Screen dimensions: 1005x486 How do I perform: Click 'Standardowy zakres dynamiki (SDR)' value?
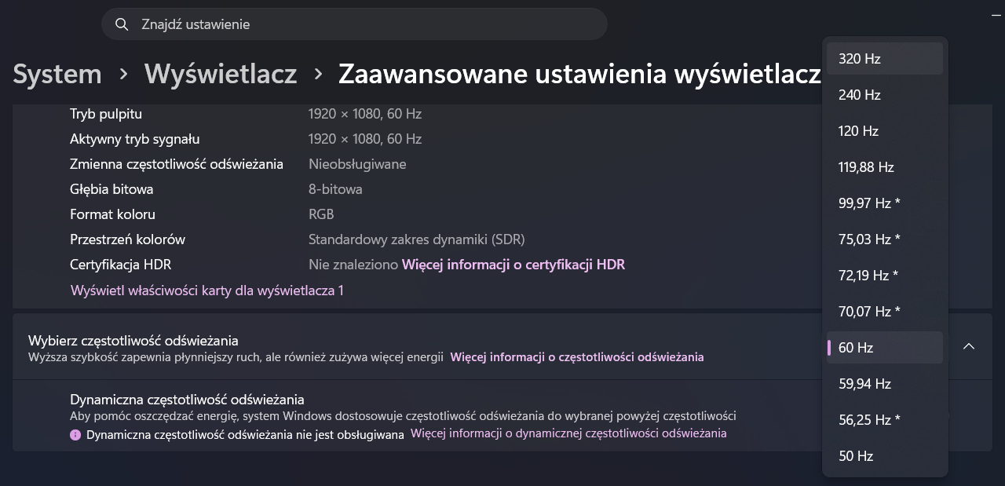point(417,239)
